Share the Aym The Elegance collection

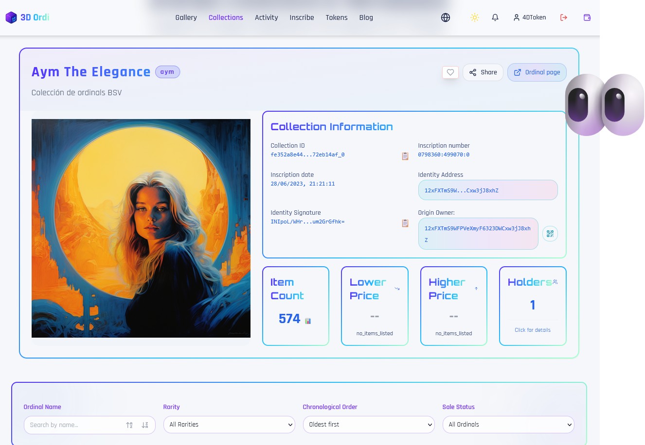tap(483, 72)
